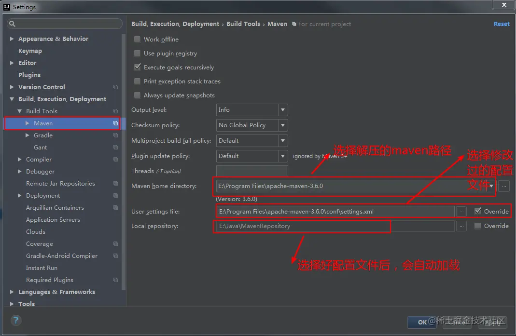Expand Debugger node arrow
516x336 pixels.
20,172
